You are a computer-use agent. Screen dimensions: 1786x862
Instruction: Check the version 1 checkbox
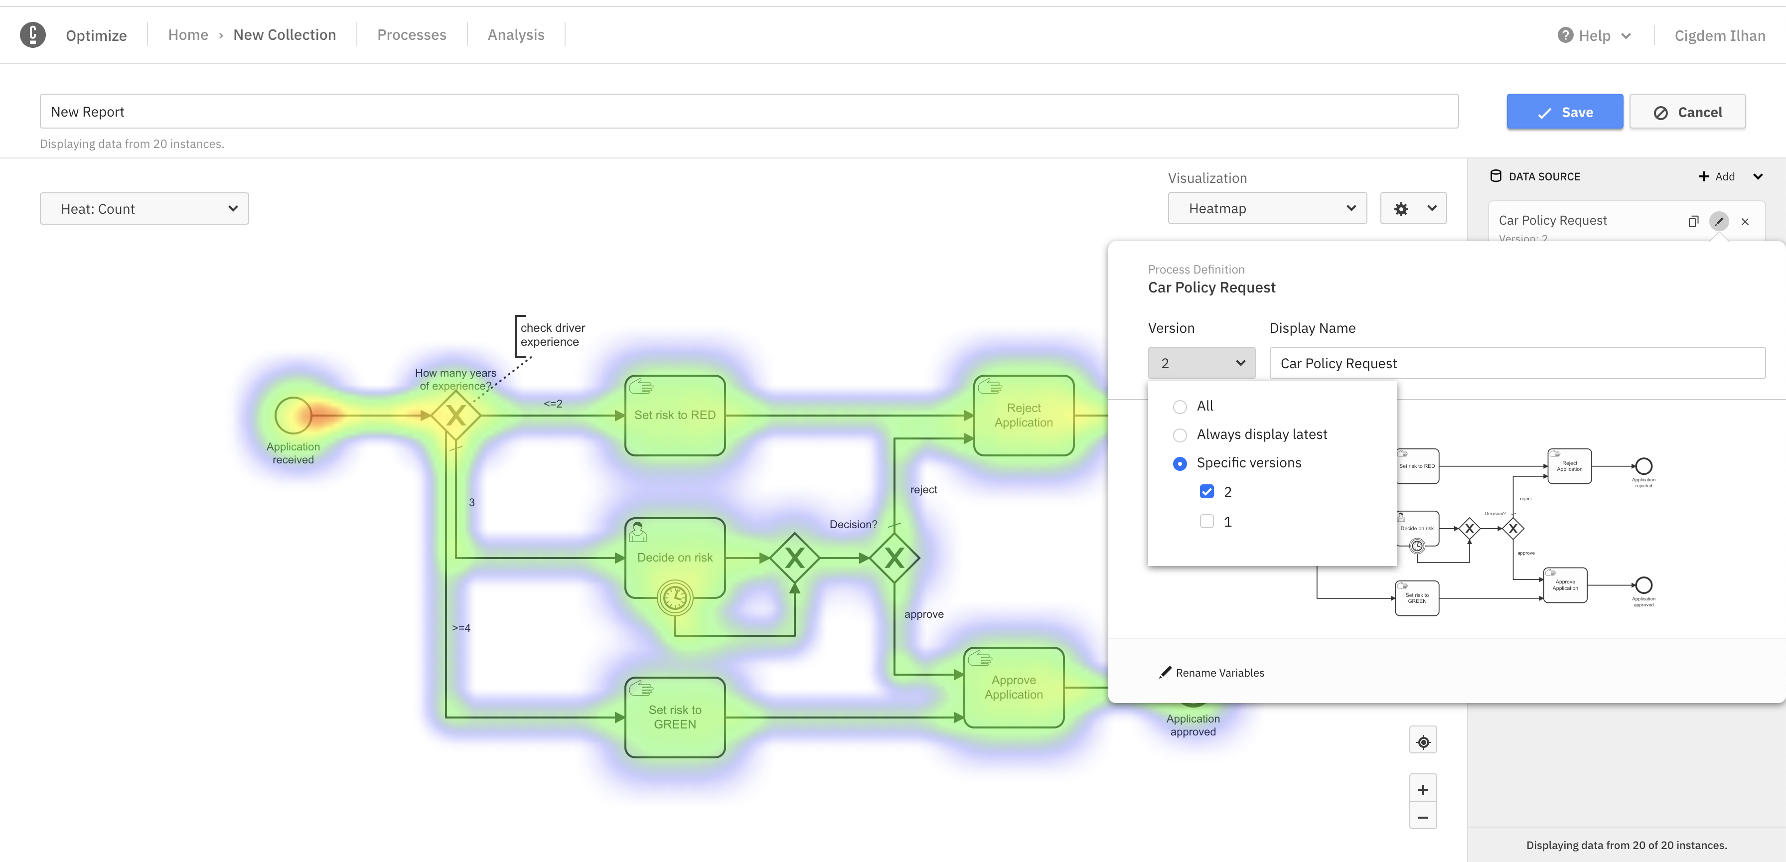tap(1206, 522)
